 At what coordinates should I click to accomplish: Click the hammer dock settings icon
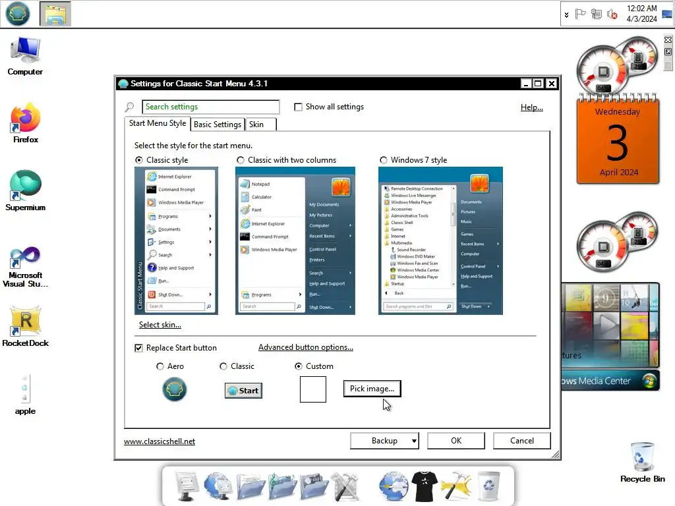(456, 486)
